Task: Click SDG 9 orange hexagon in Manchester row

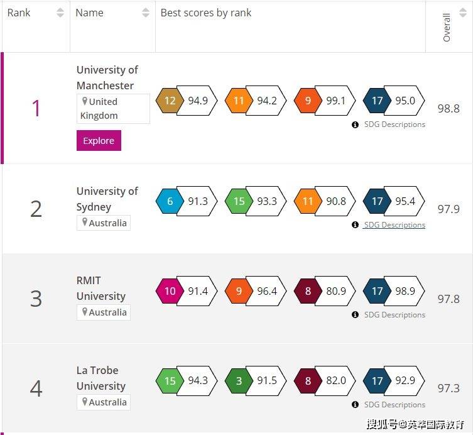Action: (308, 101)
